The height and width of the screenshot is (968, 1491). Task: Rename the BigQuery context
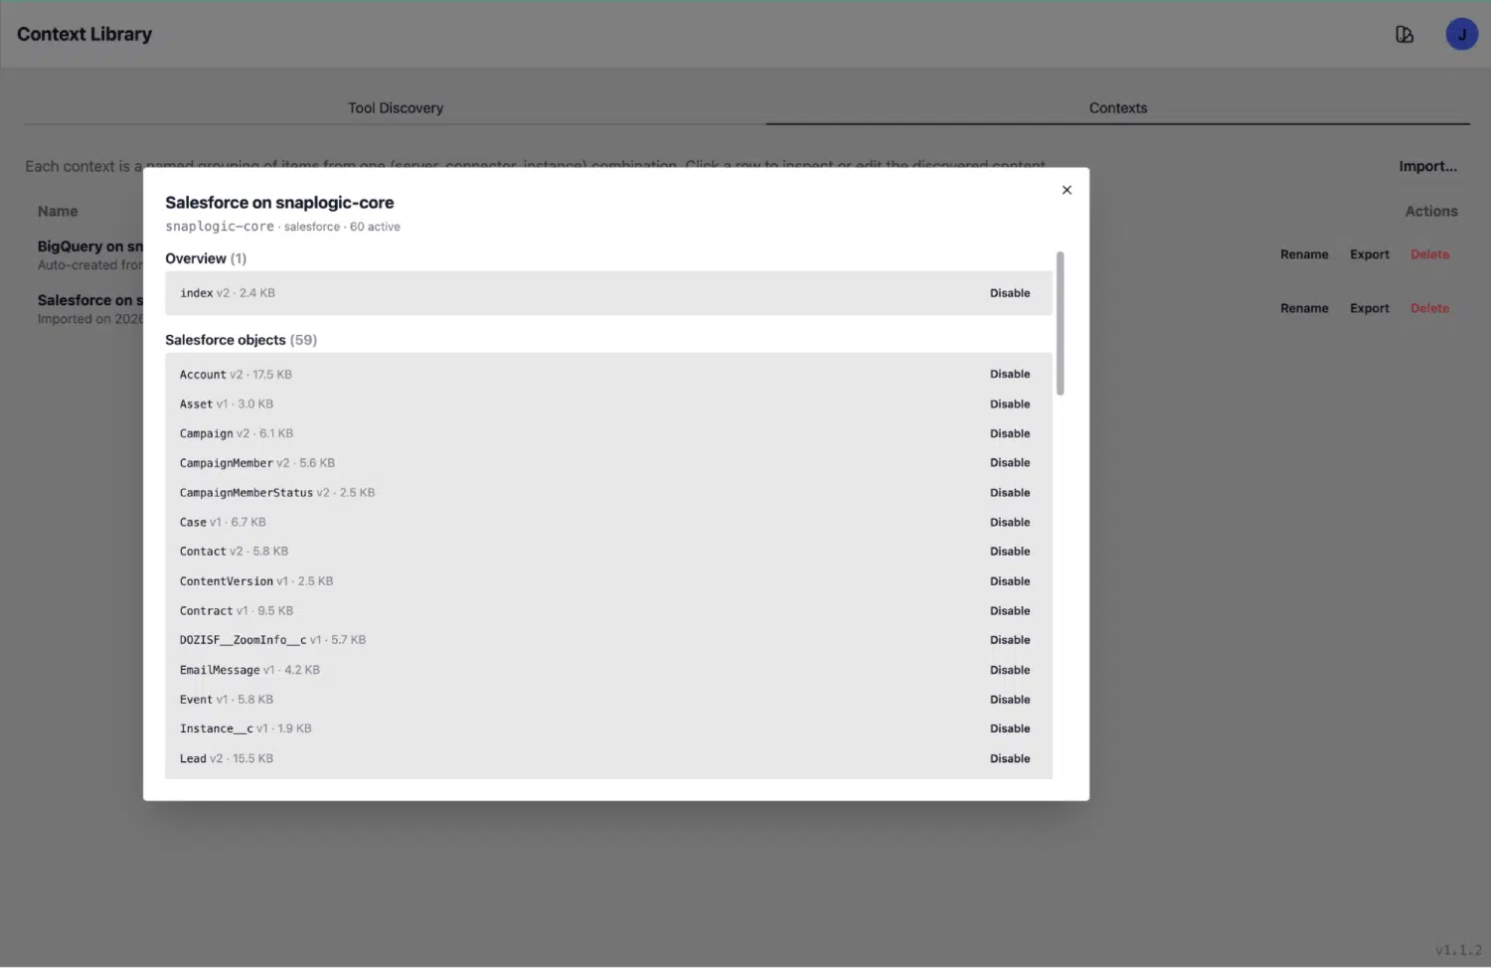[1304, 254]
